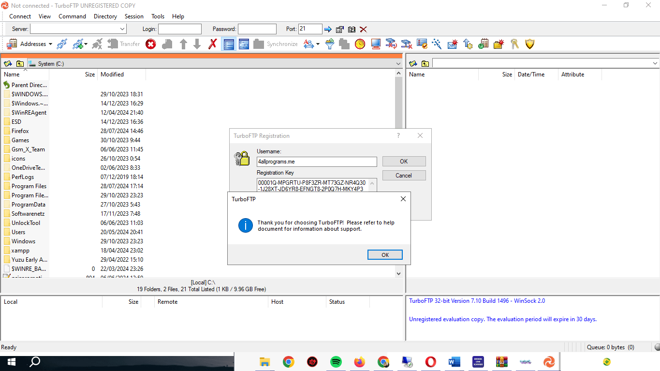The width and height of the screenshot is (660, 371).
Task: Click the Connect plug toolbar icon
Action: coord(62,44)
